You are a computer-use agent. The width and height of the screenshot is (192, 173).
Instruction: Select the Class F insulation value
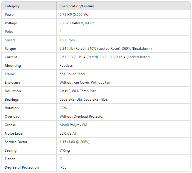pyautogui.click(x=78, y=91)
